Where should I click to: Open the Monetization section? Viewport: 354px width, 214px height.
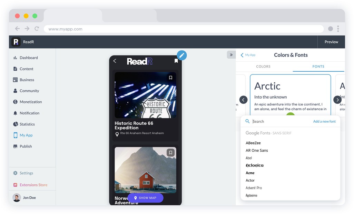pyautogui.click(x=27, y=102)
